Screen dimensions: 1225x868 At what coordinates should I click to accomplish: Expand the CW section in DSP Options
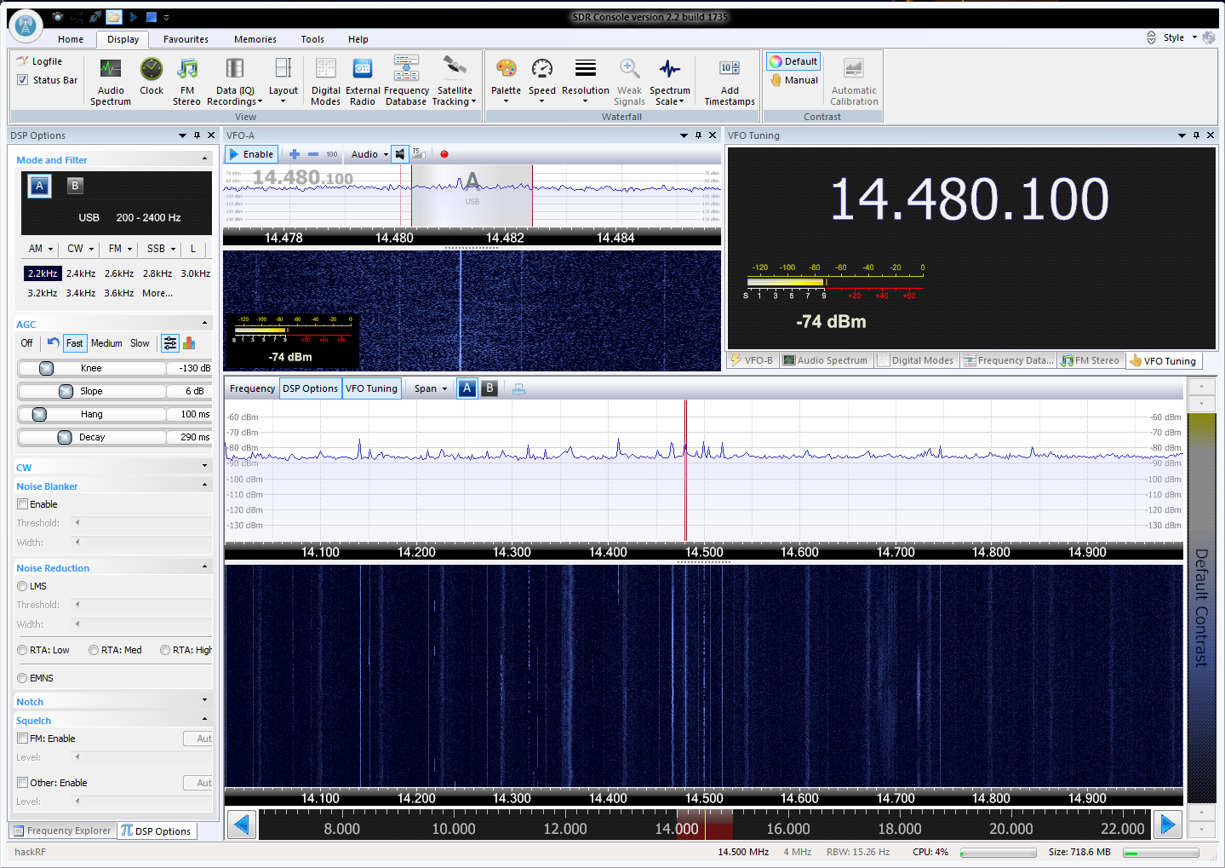tap(204, 467)
